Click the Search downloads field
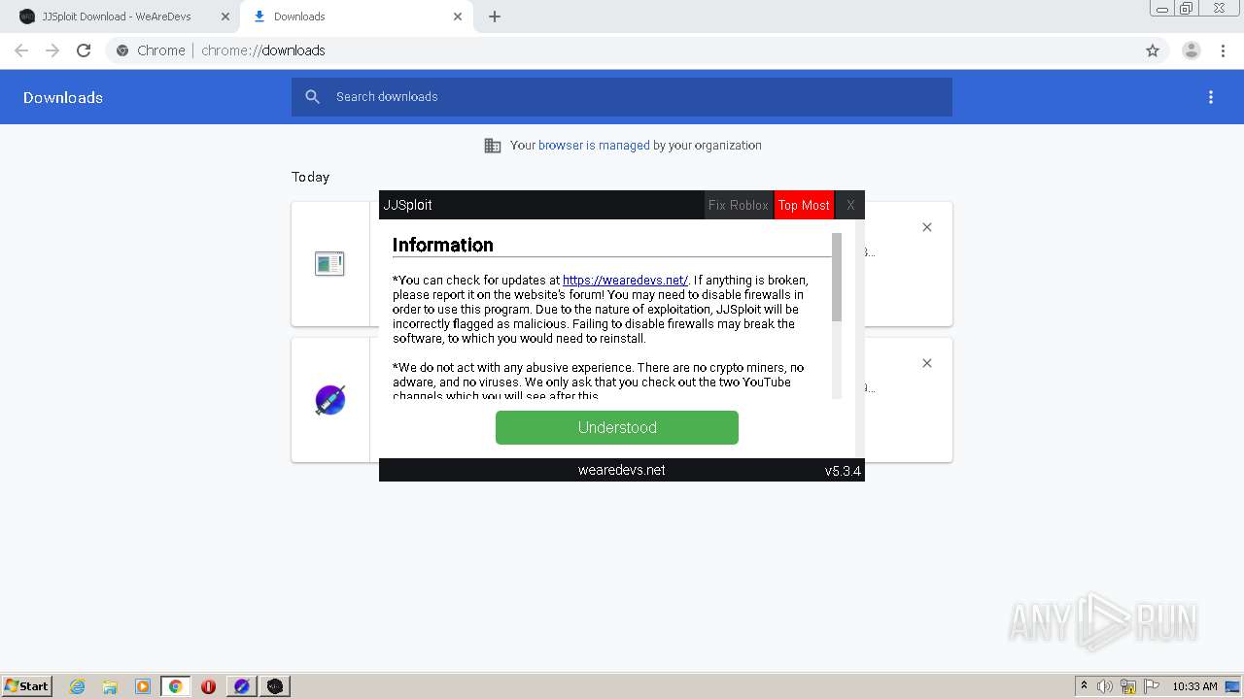The height and width of the screenshot is (699, 1244). (622, 97)
